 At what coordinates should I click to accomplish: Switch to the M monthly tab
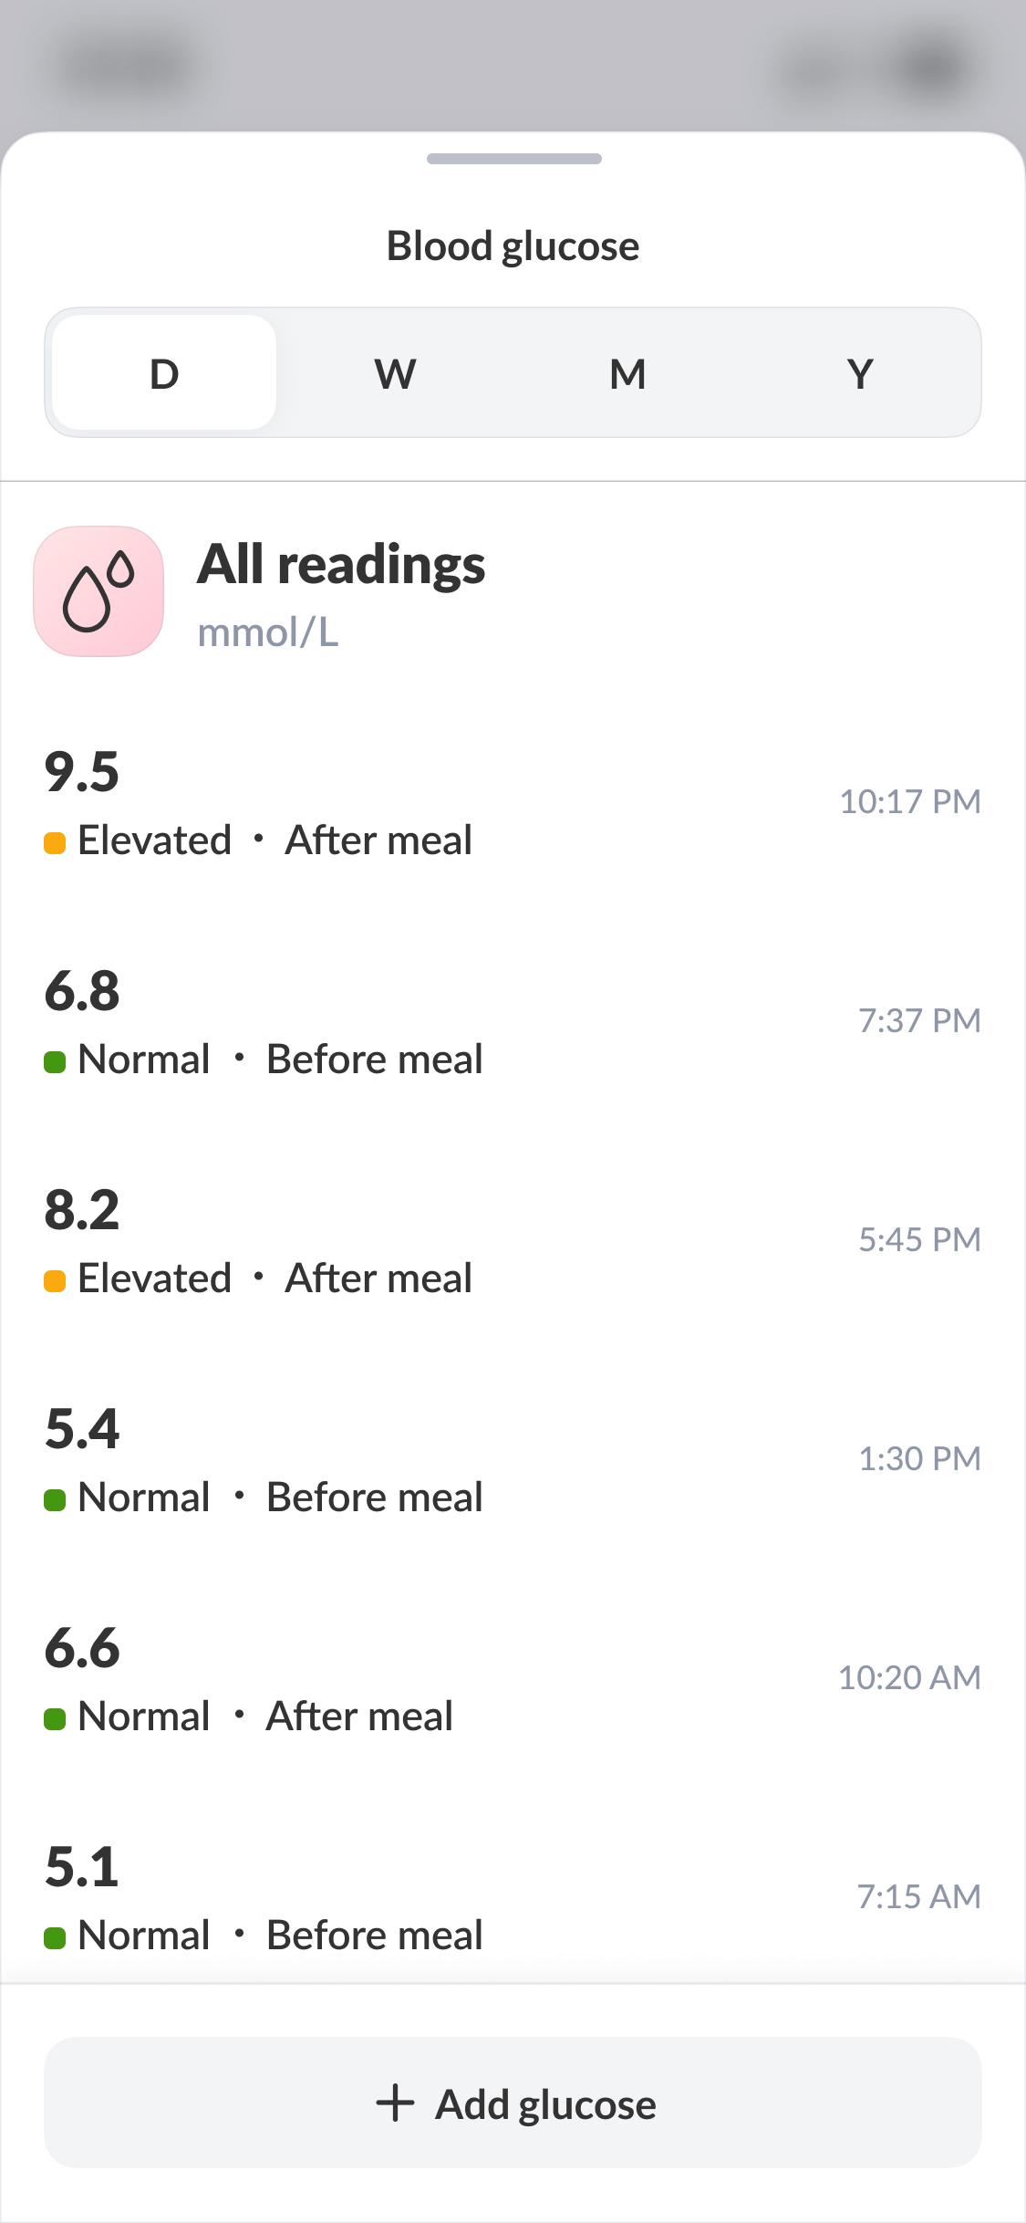coord(627,373)
